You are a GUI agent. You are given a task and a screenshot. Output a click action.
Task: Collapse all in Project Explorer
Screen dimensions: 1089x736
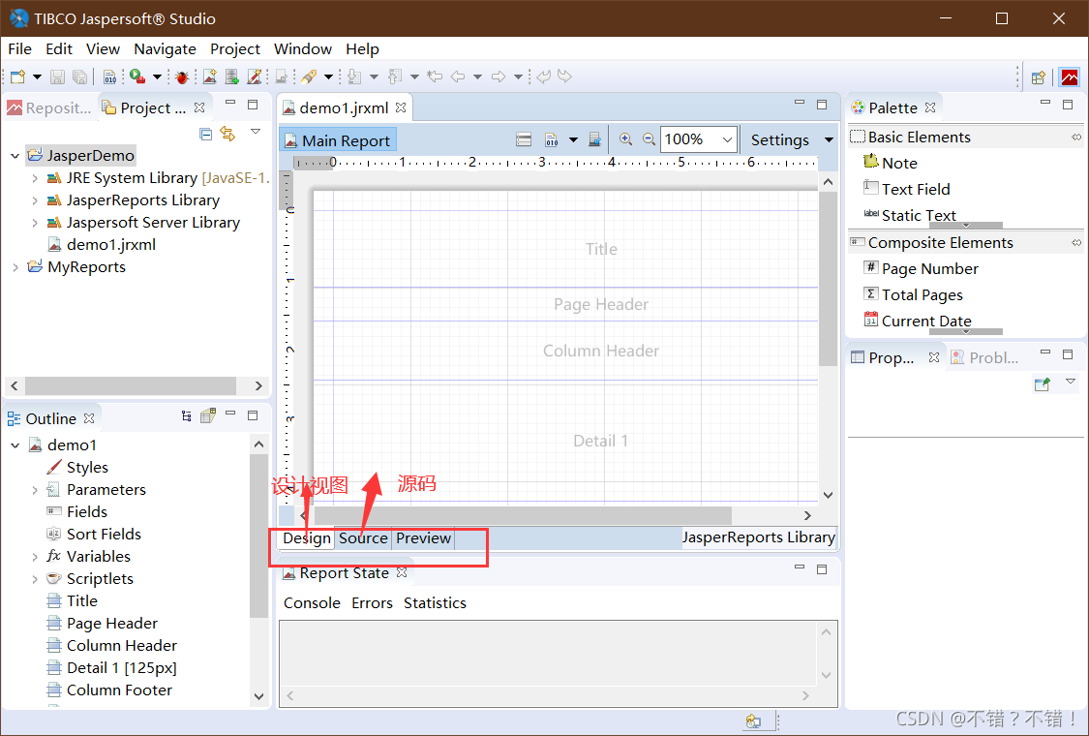pos(205,134)
